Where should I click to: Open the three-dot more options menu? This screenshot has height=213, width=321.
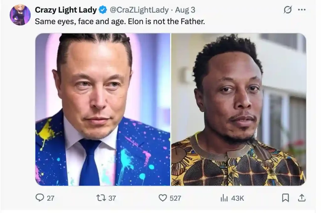pos(302,10)
